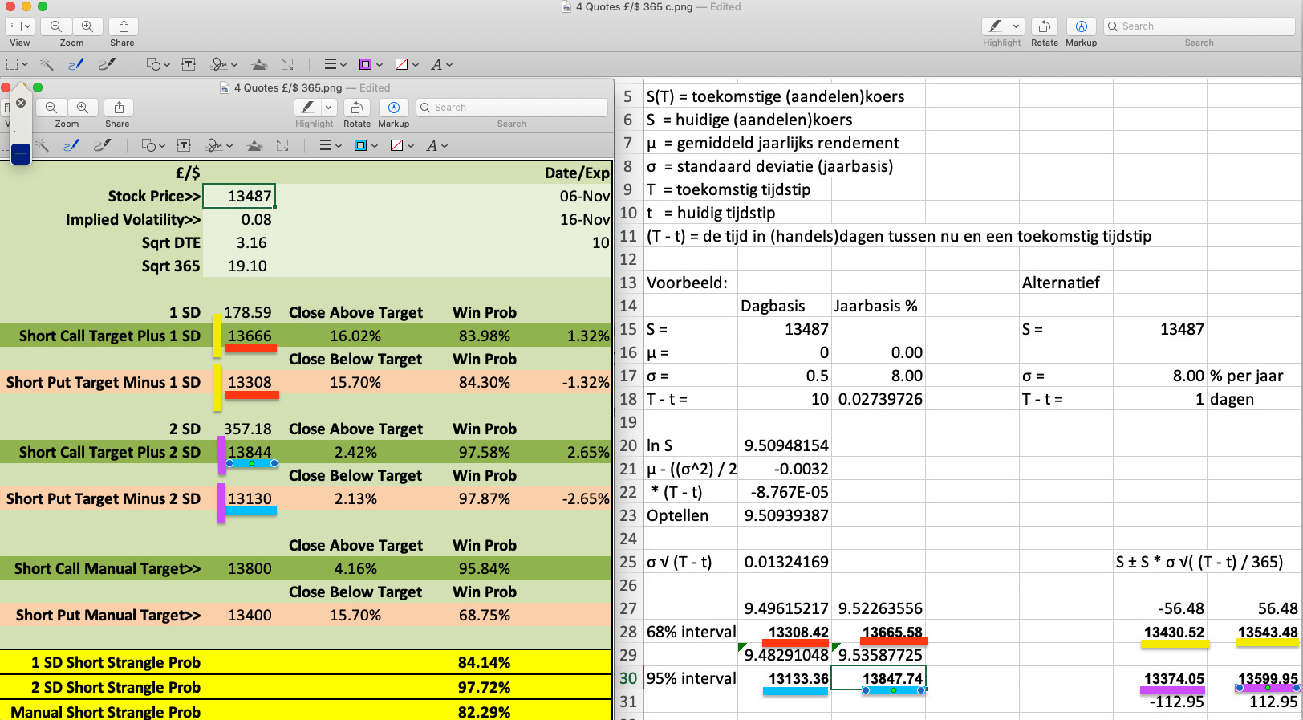Screen dimensions: 1303x720
Task: Click the Implied Volatility value 0.08
Action: pos(256,219)
